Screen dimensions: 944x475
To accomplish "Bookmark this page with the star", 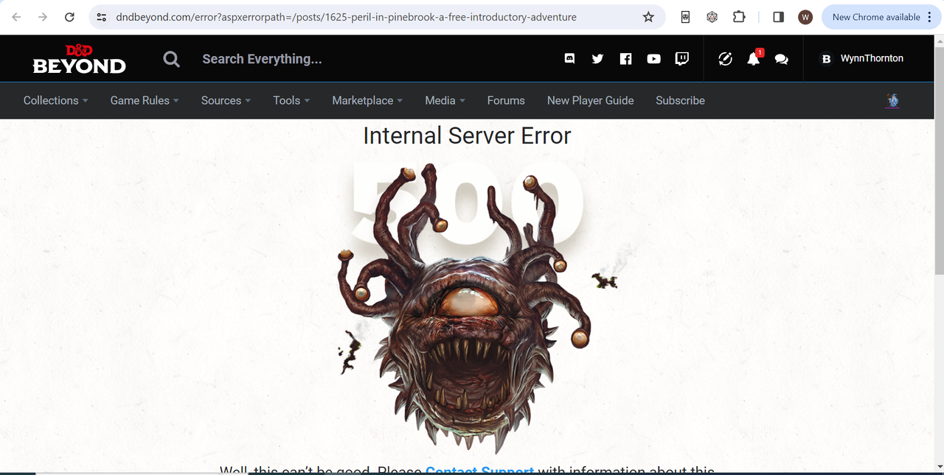I will (x=648, y=17).
